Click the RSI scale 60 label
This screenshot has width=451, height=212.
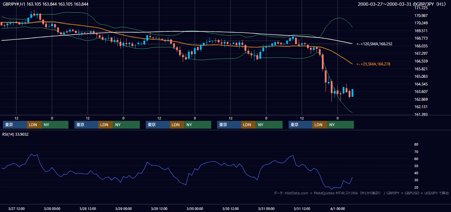[x=416, y=159]
